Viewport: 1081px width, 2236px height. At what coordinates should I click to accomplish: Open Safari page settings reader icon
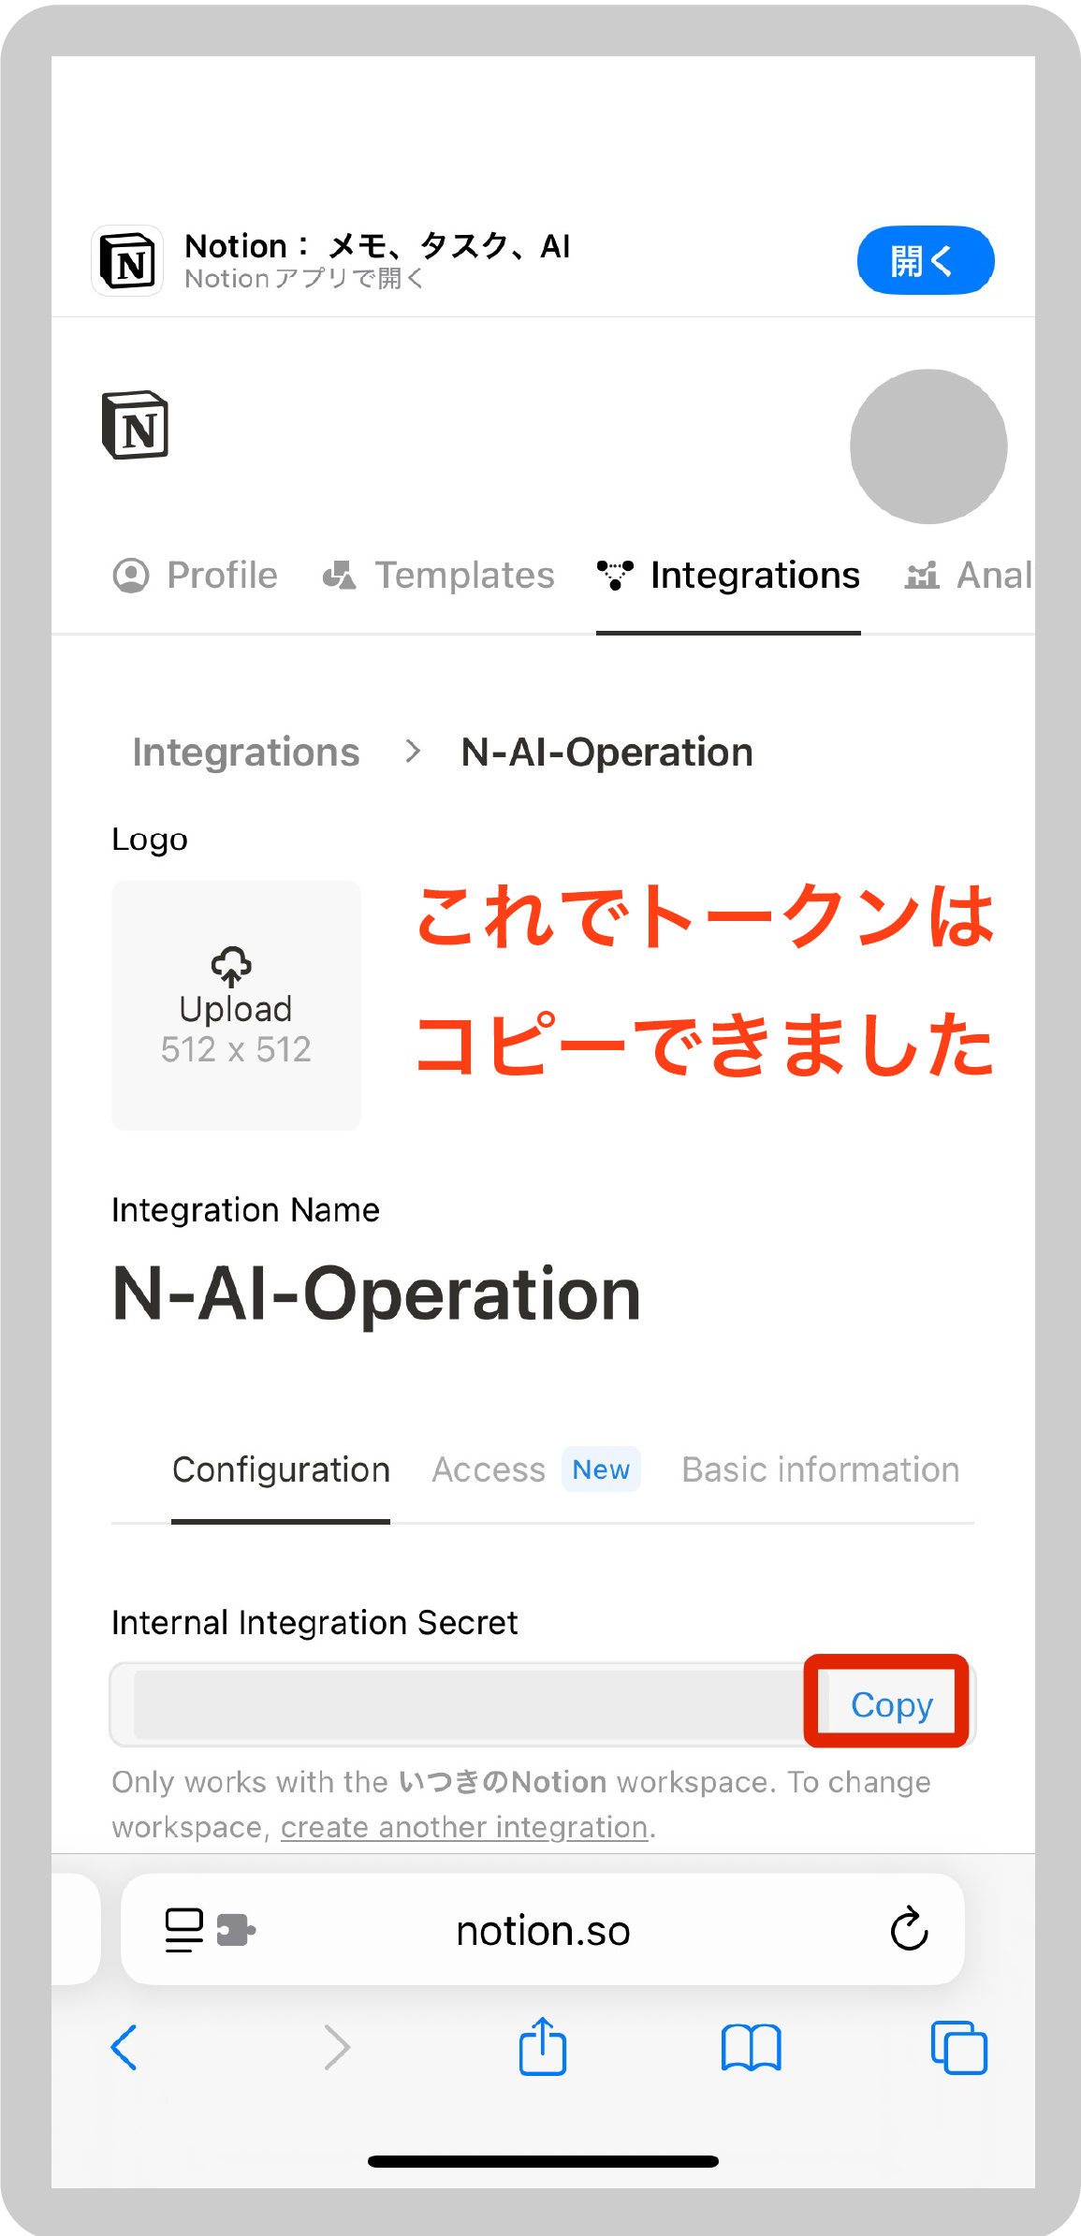pos(184,1930)
